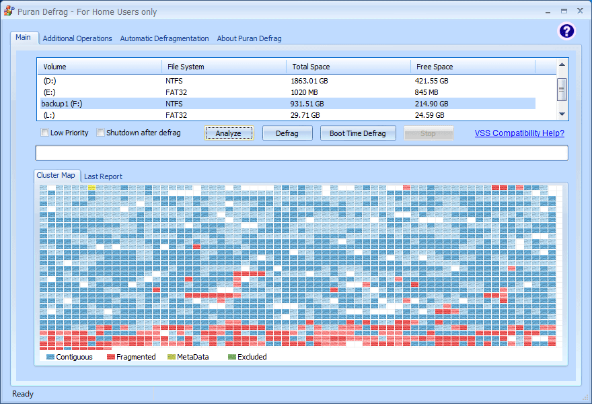The image size is (592, 404).
Task: Click the Analyze button
Action: pos(229,133)
